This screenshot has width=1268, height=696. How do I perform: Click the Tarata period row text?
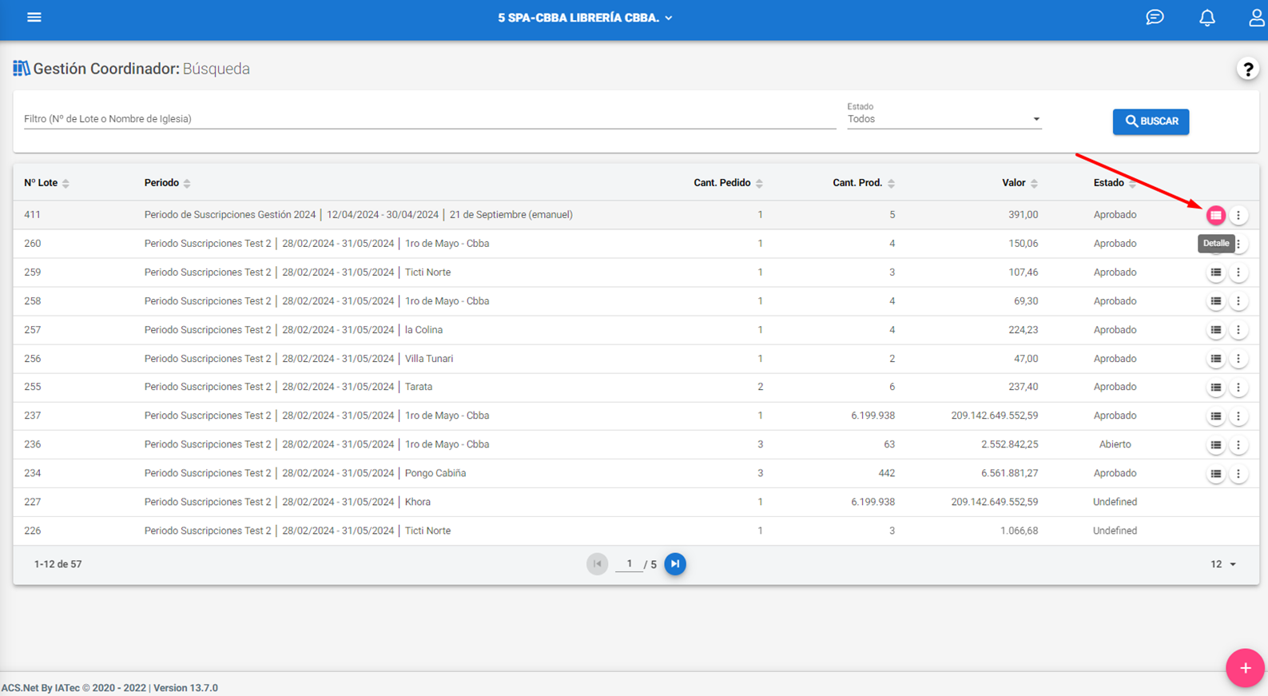[419, 387]
